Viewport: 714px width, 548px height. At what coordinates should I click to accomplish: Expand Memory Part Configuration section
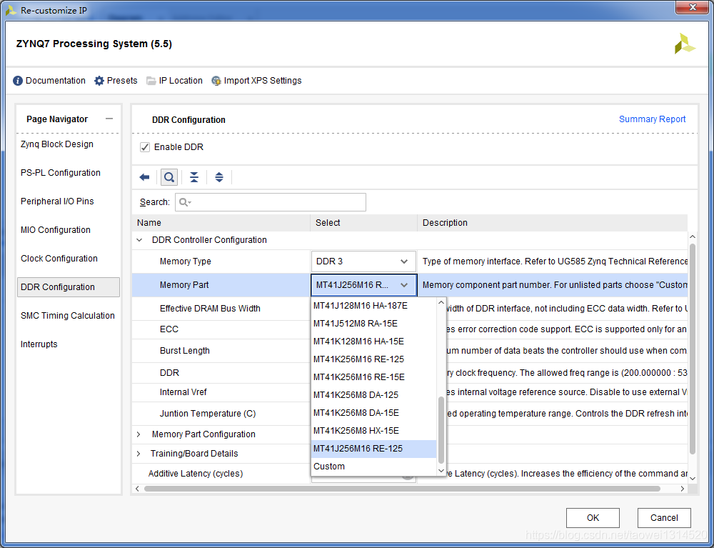click(x=139, y=434)
